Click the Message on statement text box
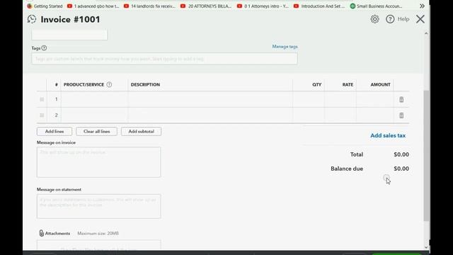Image resolution: width=453 pixels, height=255 pixels. click(x=98, y=206)
